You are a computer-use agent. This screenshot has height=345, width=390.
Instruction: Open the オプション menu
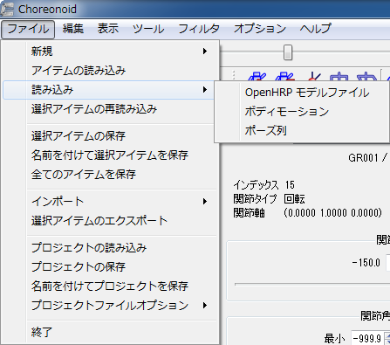coord(260,29)
